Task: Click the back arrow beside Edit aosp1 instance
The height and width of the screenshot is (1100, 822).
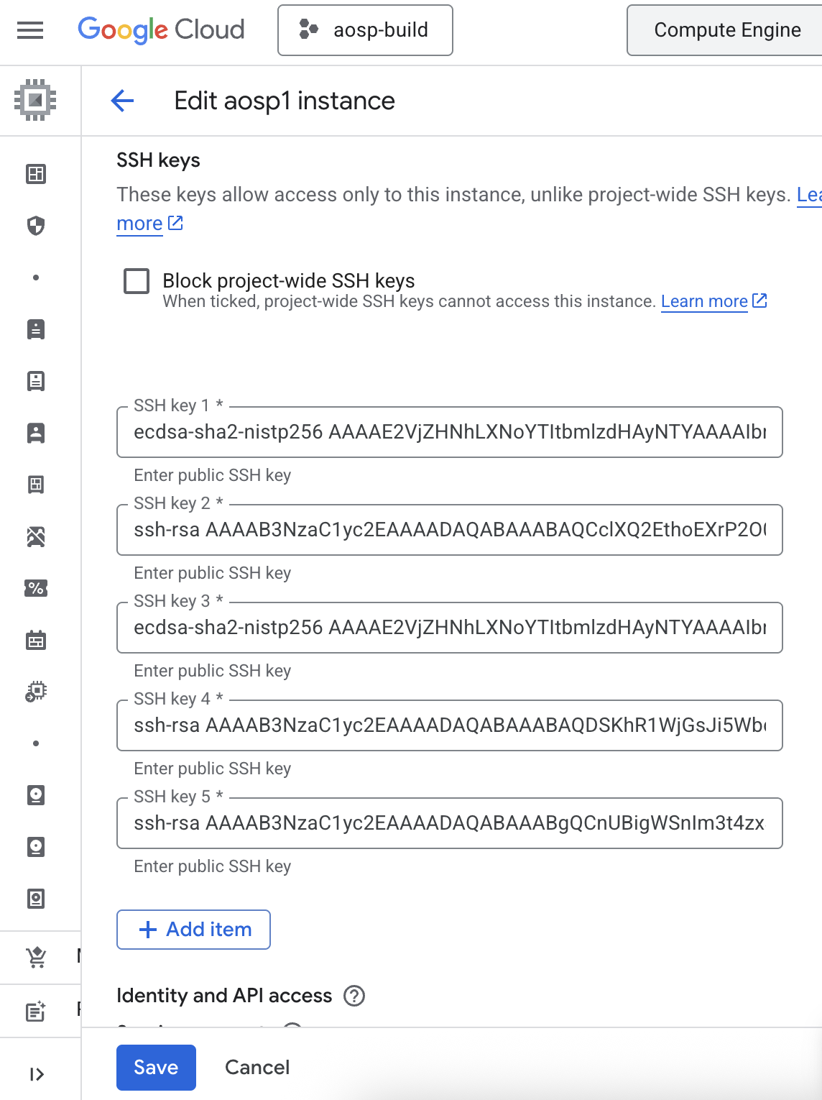Action: [x=122, y=101]
